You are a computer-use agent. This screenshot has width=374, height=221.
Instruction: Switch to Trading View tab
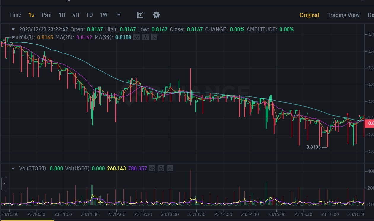click(343, 15)
